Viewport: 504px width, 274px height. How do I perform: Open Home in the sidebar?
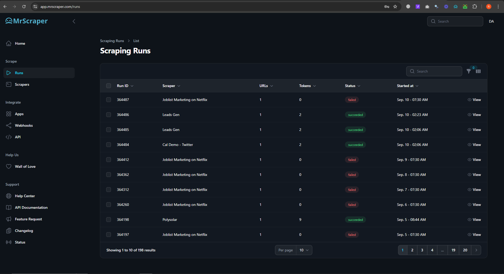pos(39,43)
